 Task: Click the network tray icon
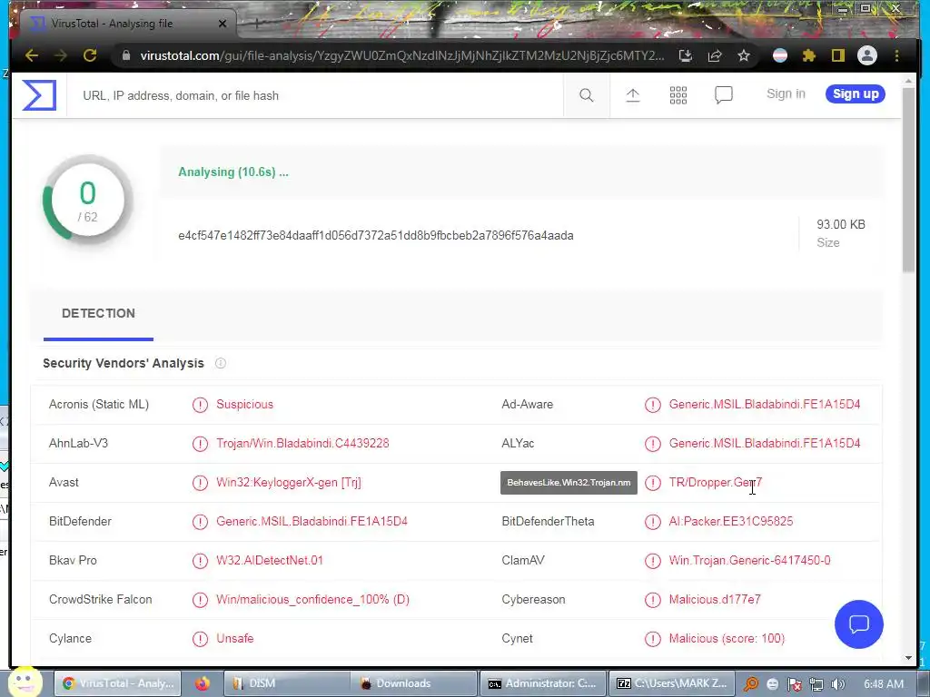pyautogui.click(x=816, y=684)
